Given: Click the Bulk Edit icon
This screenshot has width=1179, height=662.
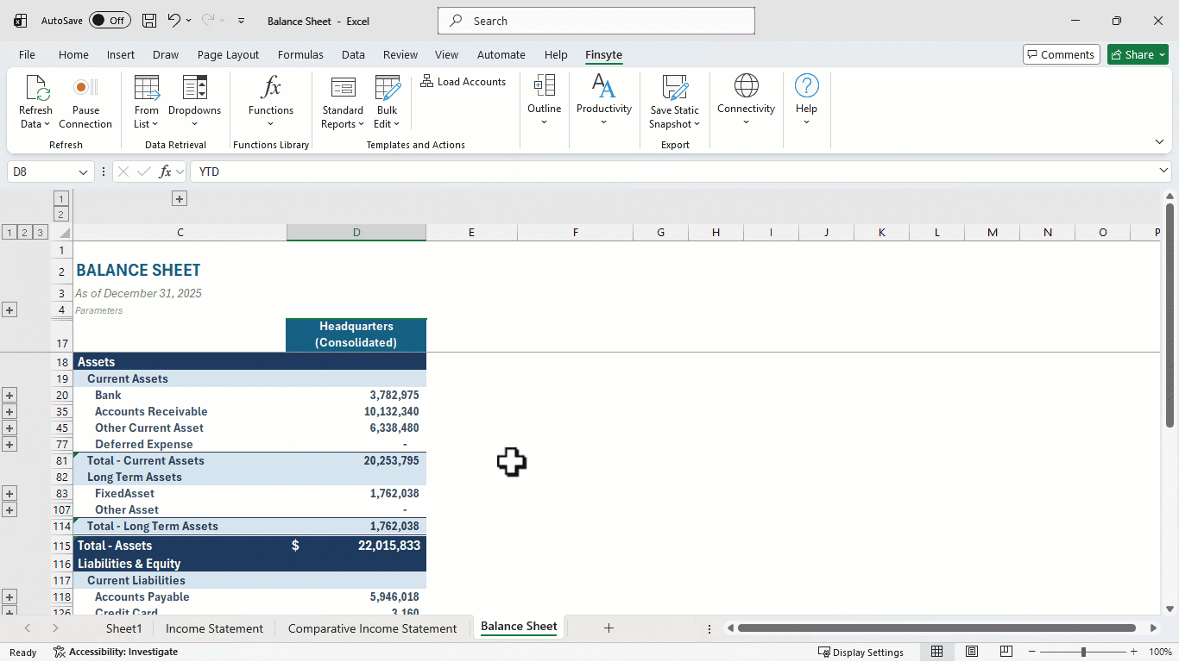Looking at the screenshot, I should tap(387, 102).
